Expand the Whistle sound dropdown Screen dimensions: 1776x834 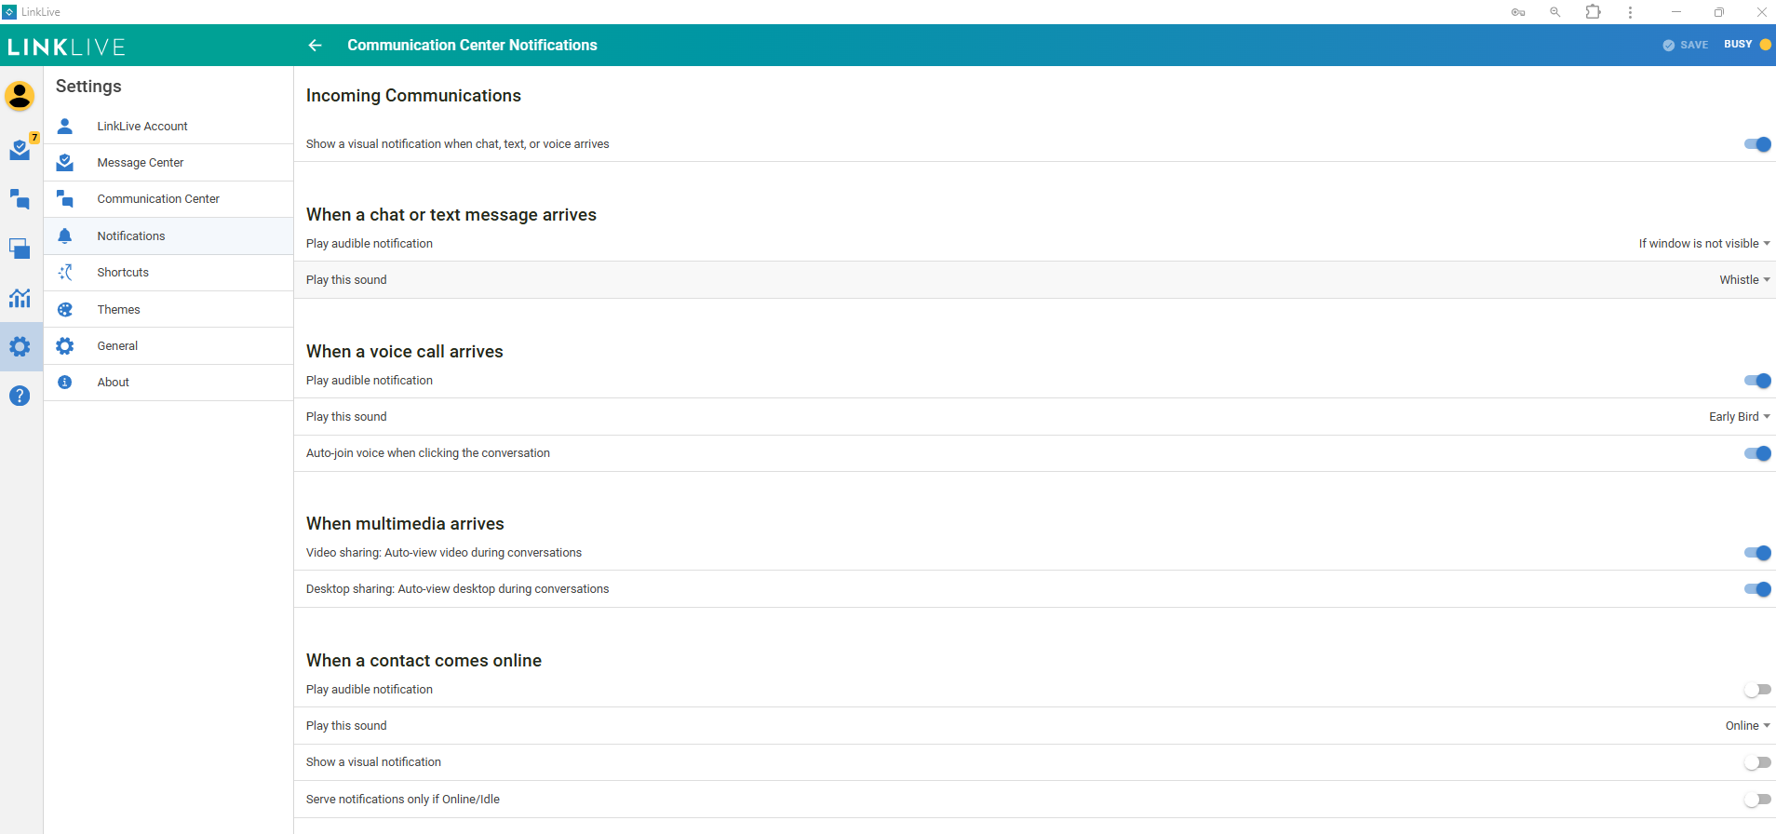pos(1743,280)
